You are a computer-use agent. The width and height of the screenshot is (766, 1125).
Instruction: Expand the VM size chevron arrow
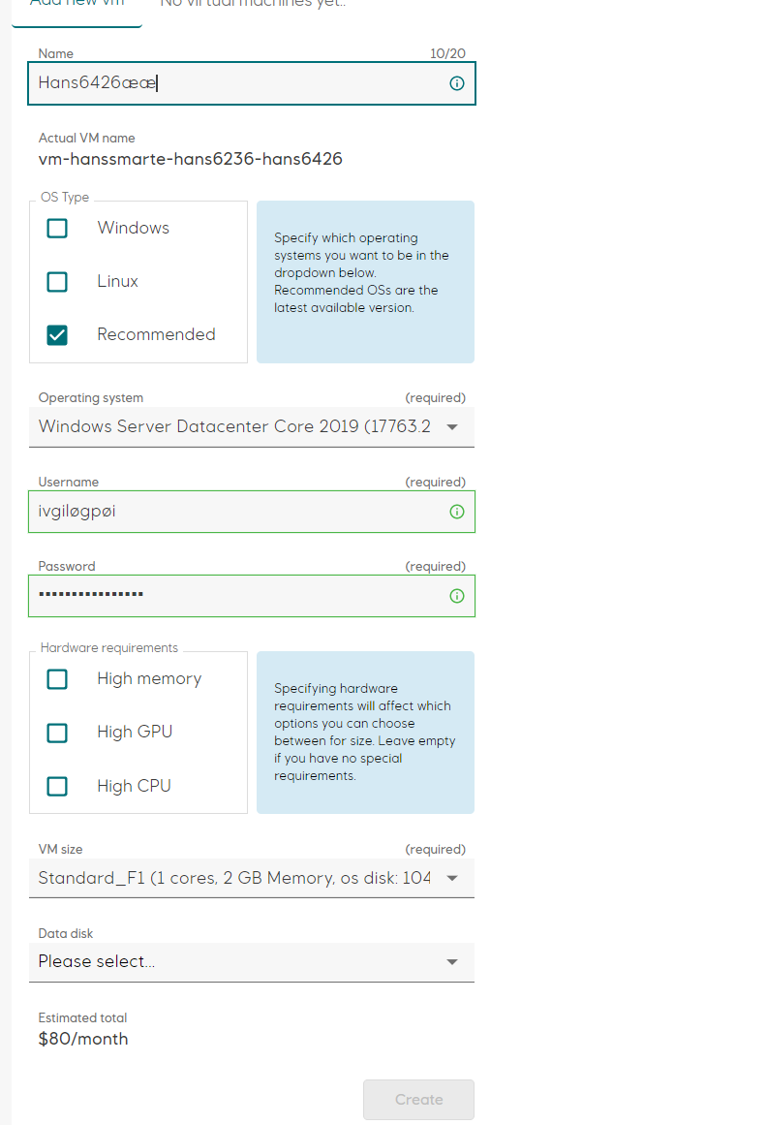(x=451, y=878)
